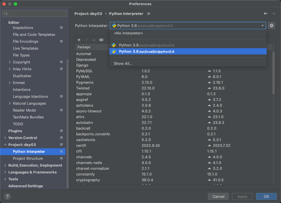Expand Build, Execution, Deployment section

[x=5, y=165]
